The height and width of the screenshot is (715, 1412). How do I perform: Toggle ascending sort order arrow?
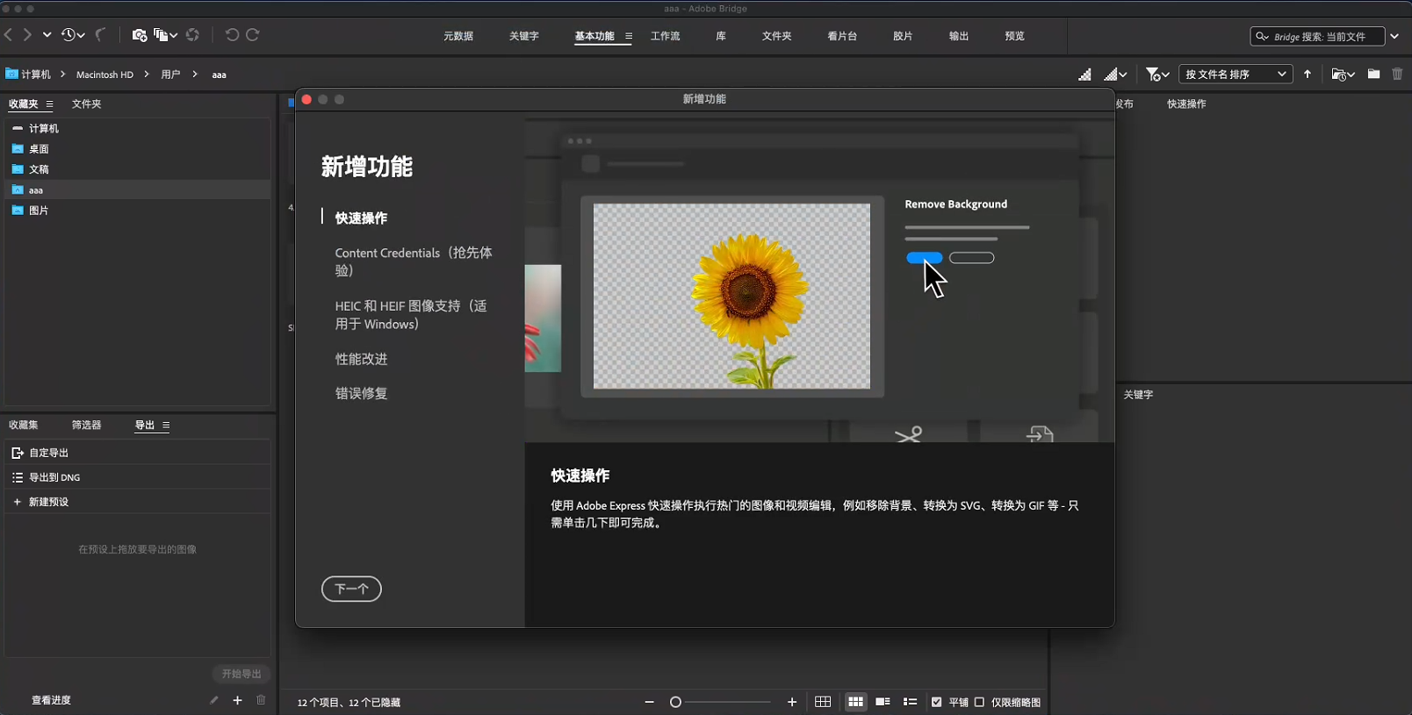coord(1308,75)
